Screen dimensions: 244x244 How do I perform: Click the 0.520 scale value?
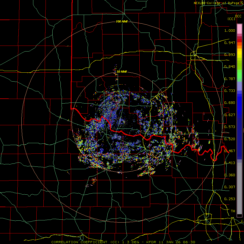(230, 139)
